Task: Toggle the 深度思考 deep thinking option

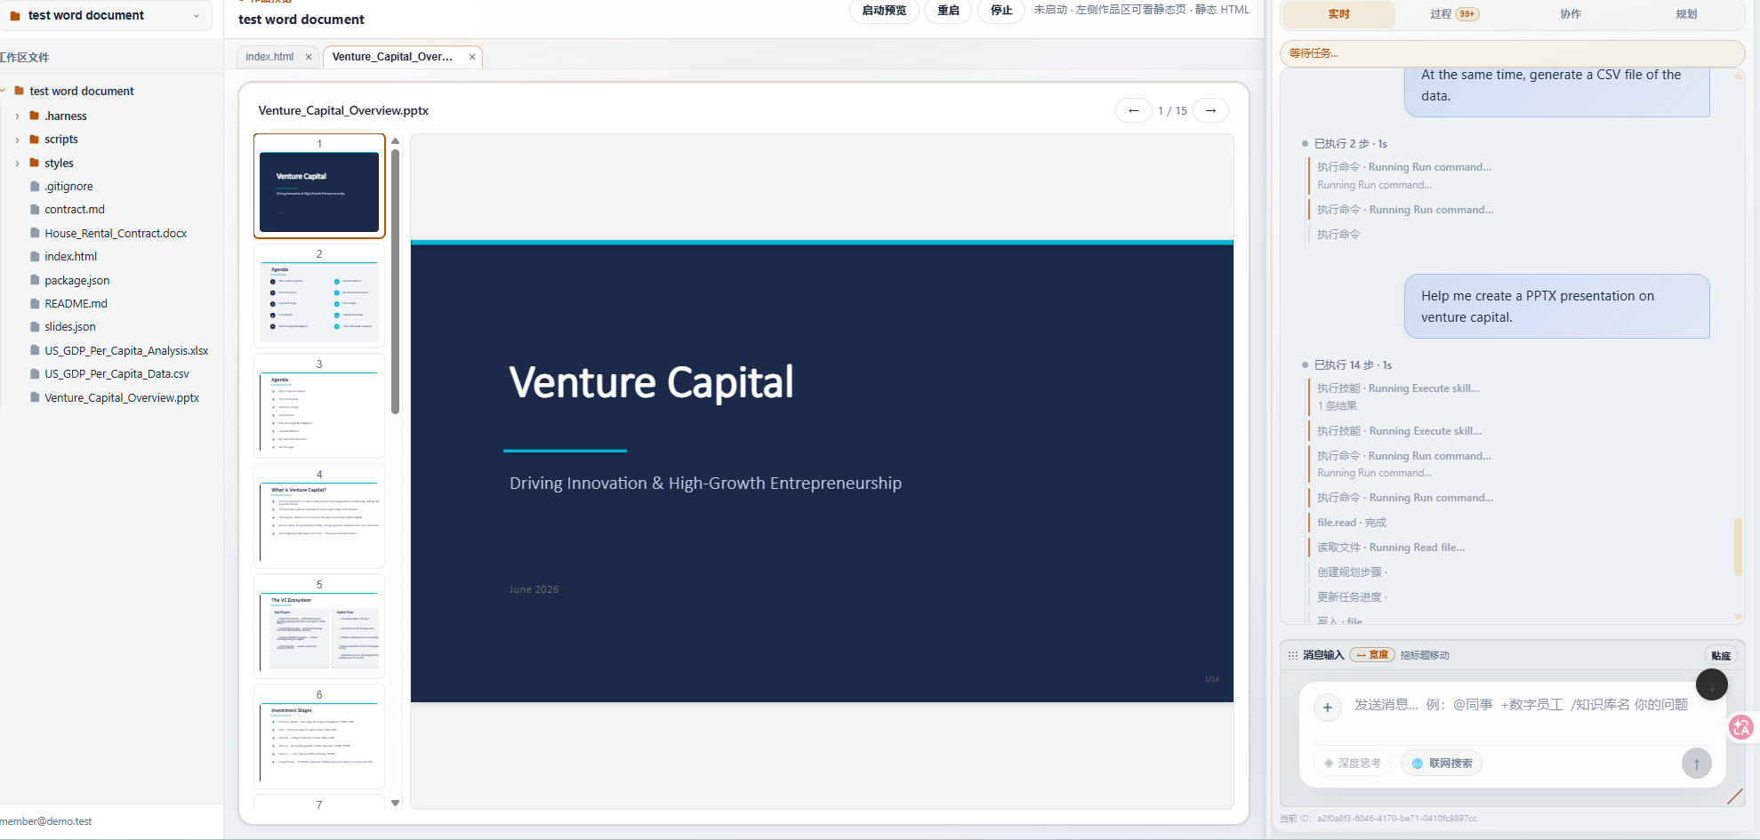Action: tap(1353, 764)
